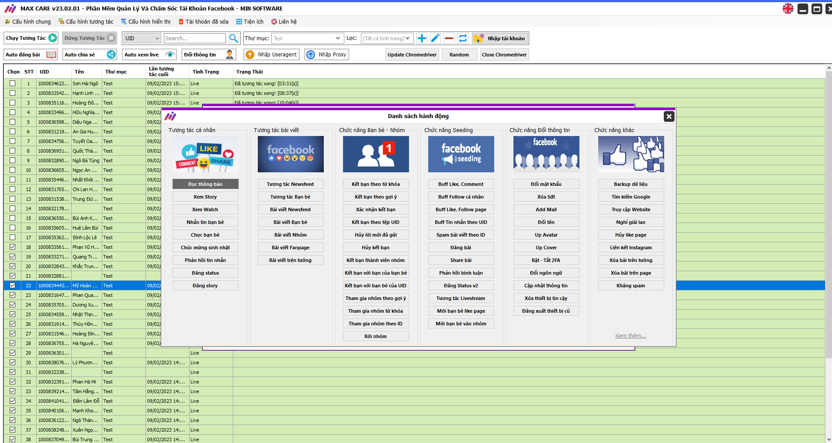Open the Tài khoản đã xóa menu
The width and height of the screenshot is (832, 443).
[x=203, y=21]
